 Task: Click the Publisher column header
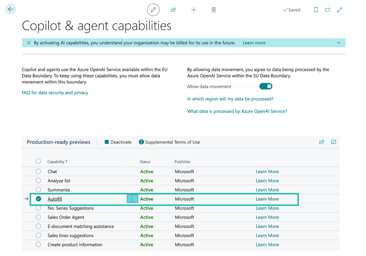click(x=182, y=162)
